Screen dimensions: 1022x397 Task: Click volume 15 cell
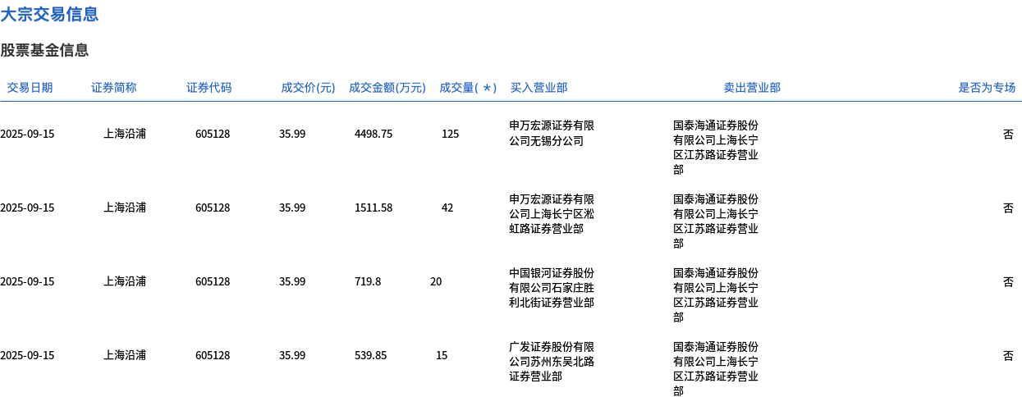pos(442,355)
